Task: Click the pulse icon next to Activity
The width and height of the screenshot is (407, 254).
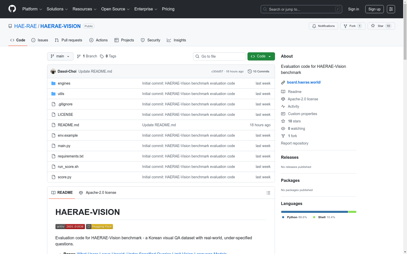Action: [283, 106]
